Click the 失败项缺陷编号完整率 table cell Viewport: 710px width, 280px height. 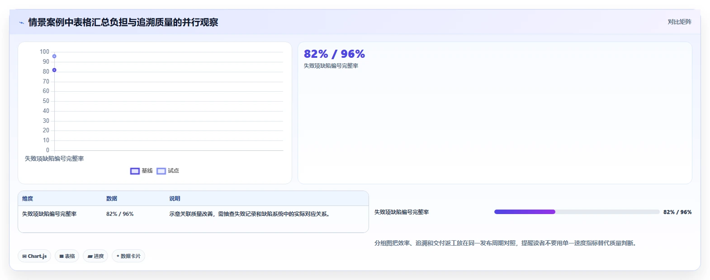[x=49, y=214]
